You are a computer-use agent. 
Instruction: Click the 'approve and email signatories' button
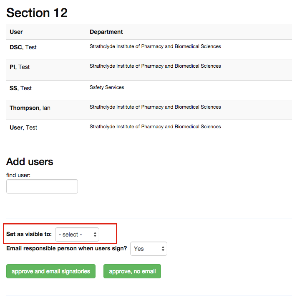coord(51,271)
